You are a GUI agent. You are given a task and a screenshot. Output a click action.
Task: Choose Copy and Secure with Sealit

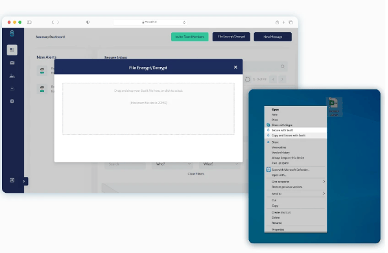(x=295, y=136)
